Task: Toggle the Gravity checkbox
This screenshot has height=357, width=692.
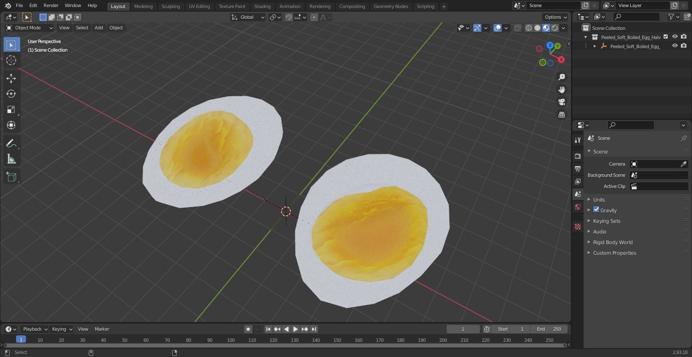Action: 596,210
